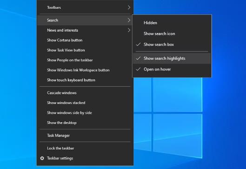Toggle Show Windows Ink Workspace button
The height and width of the screenshot is (169, 246).
pyautogui.click(x=85, y=70)
